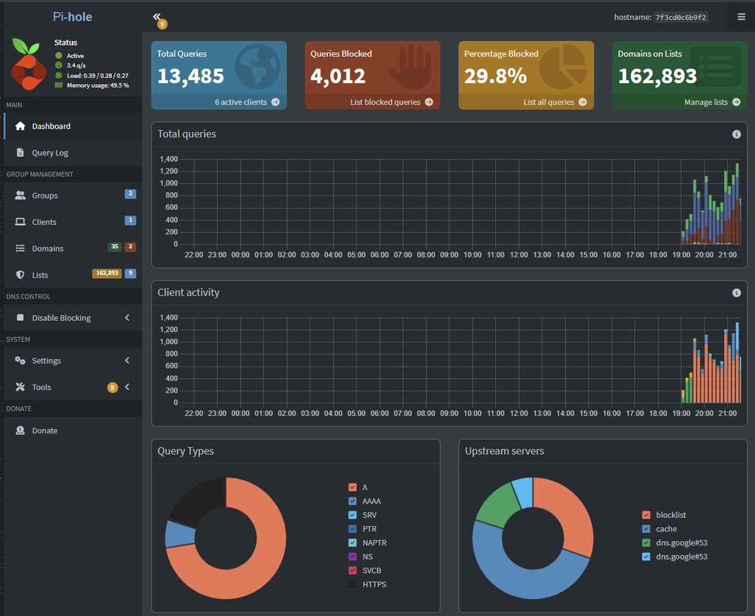The width and height of the screenshot is (755, 616).
Task: Expand the Settings submenu chevron
Action: 127,361
